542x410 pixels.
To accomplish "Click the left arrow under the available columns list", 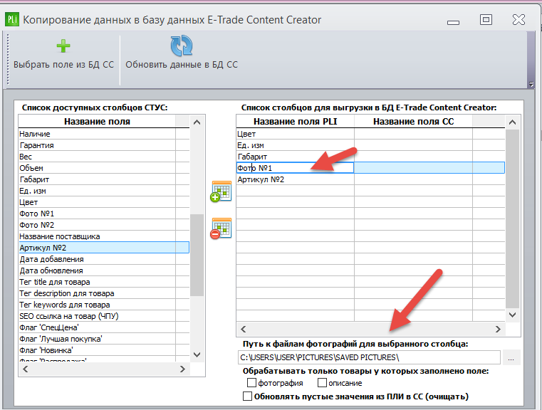I will click(25, 369).
